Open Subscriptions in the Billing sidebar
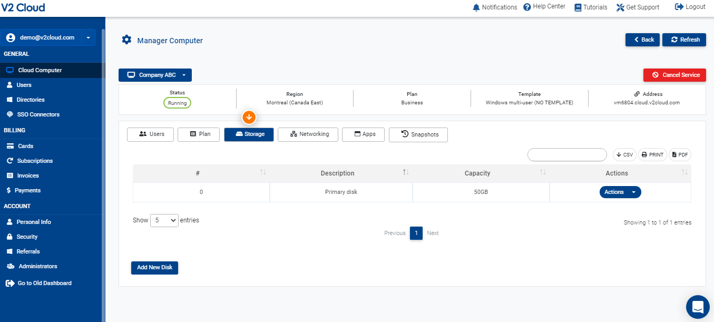 (x=35, y=161)
